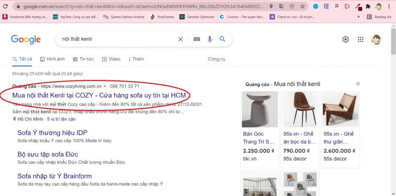The height and width of the screenshot is (196, 396).
Task: Open the PoseTrainer bookmark
Action: [x=162, y=17]
